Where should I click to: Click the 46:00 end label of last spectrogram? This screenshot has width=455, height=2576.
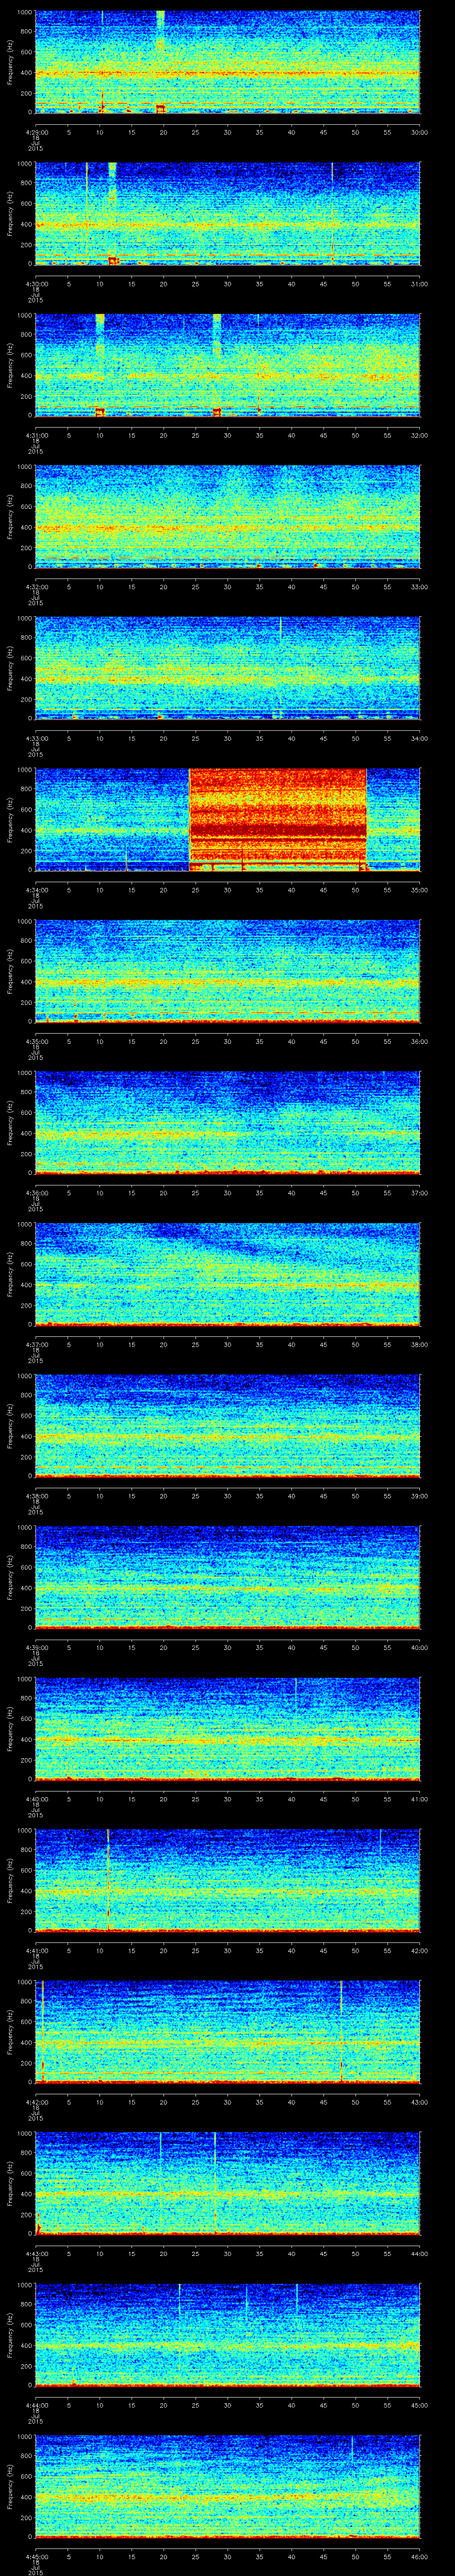click(420, 2556)
